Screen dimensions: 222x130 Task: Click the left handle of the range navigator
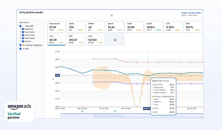(61, 116)
